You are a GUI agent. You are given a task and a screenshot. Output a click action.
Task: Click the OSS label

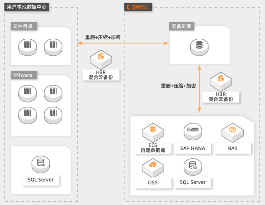[x=153, y=183]
